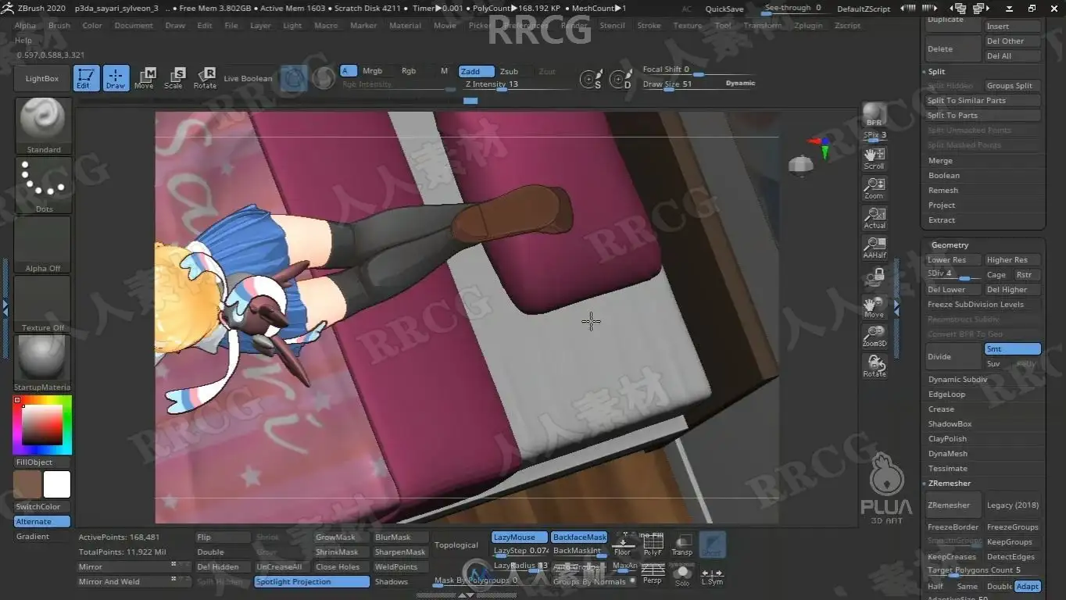Click the Zoom3D icon
The width and height of the screenshot is (1066, 600).
pos(875,337)
